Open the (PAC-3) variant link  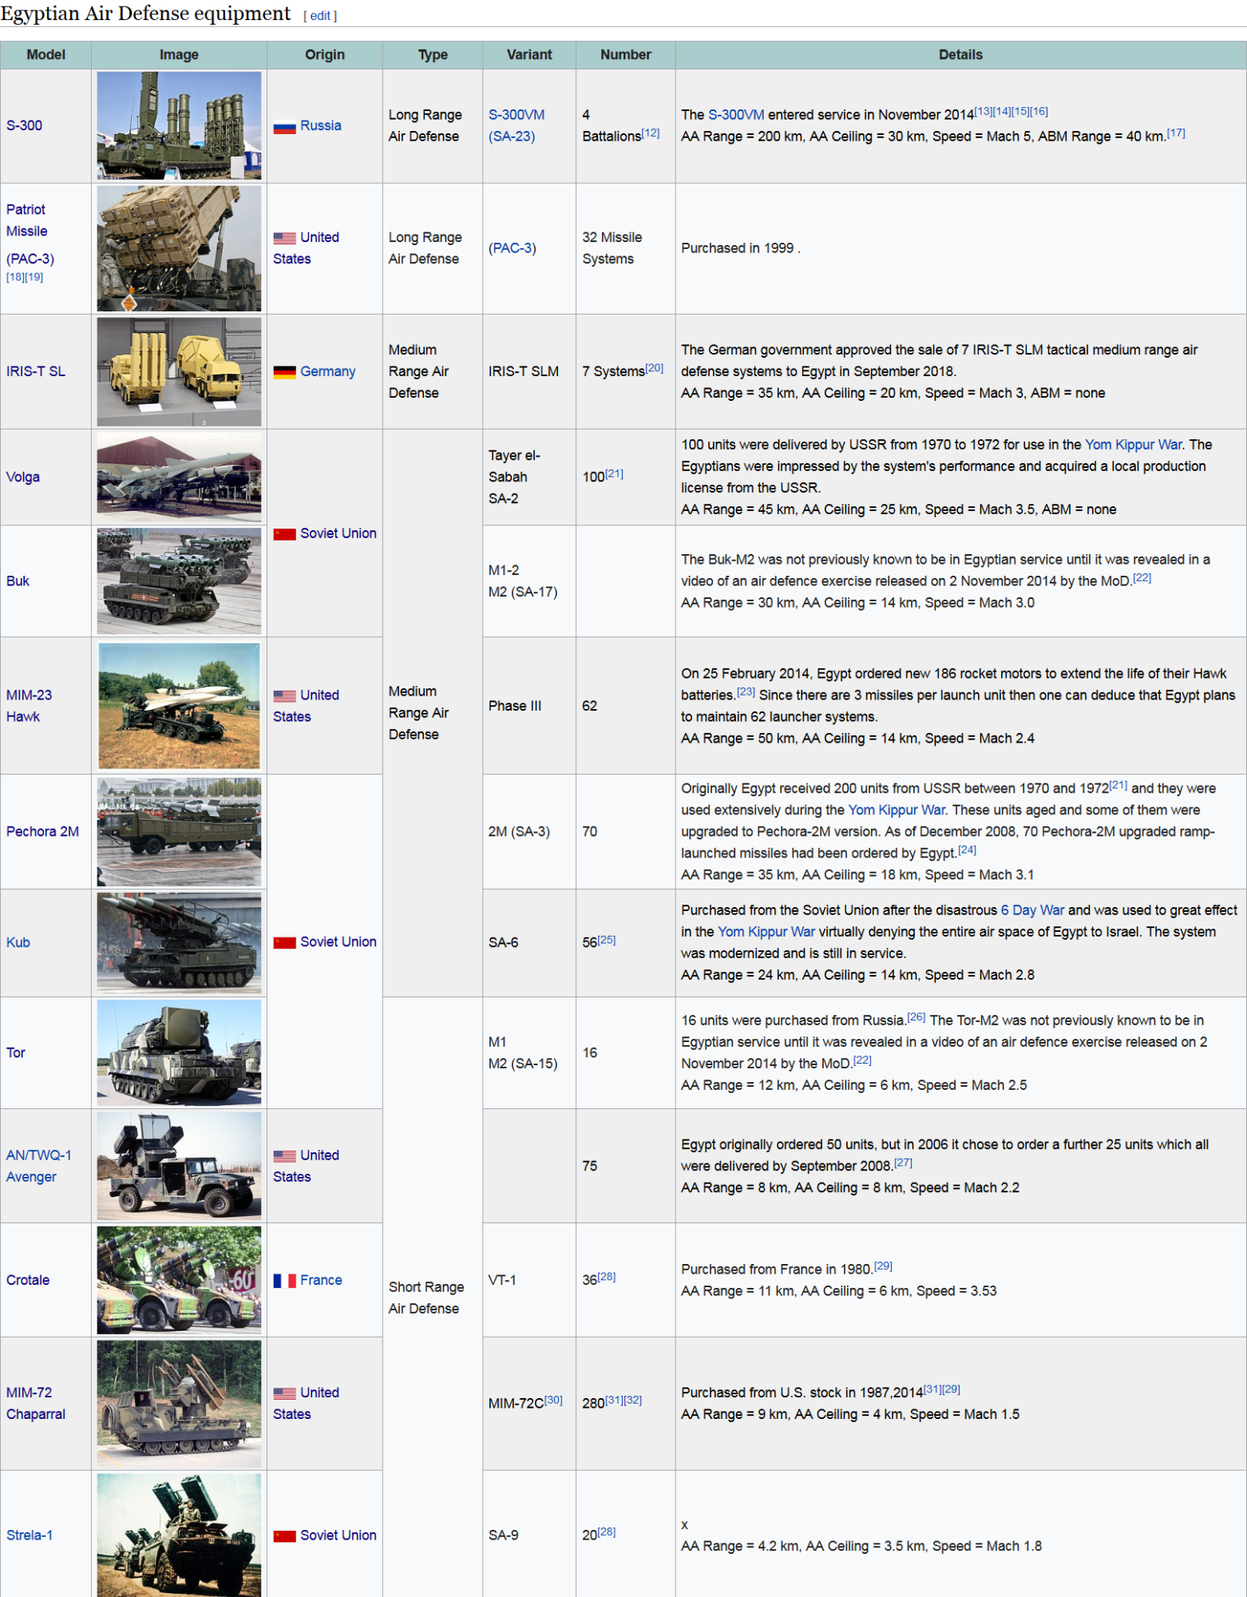(512, 248)
